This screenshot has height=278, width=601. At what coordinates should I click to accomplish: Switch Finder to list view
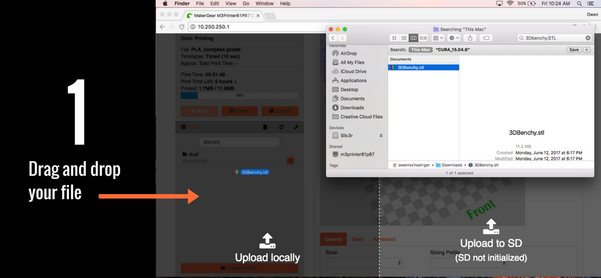pyautogui.click(x=403, y=38)
